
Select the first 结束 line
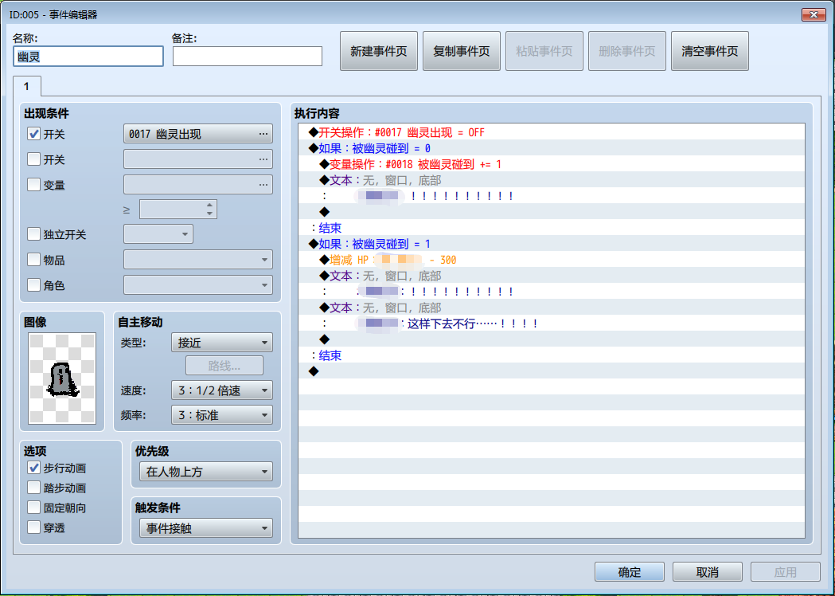[552, 228]
